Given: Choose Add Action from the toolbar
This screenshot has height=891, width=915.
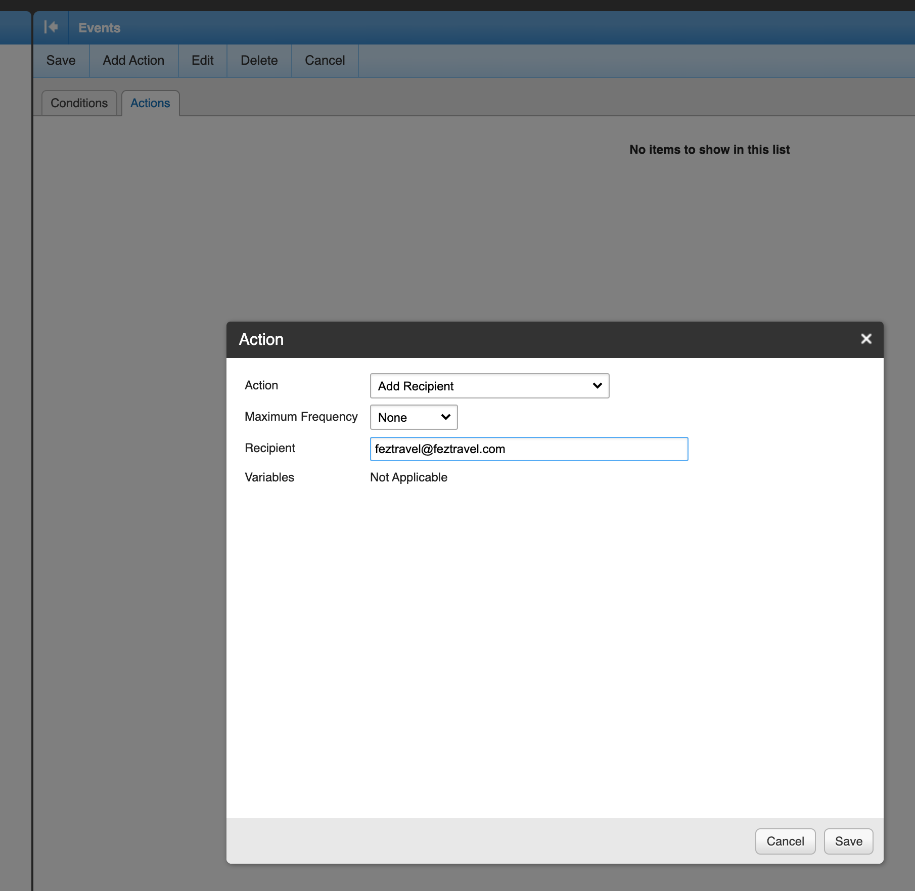Looking at the screenshot, I should [133, 61].
